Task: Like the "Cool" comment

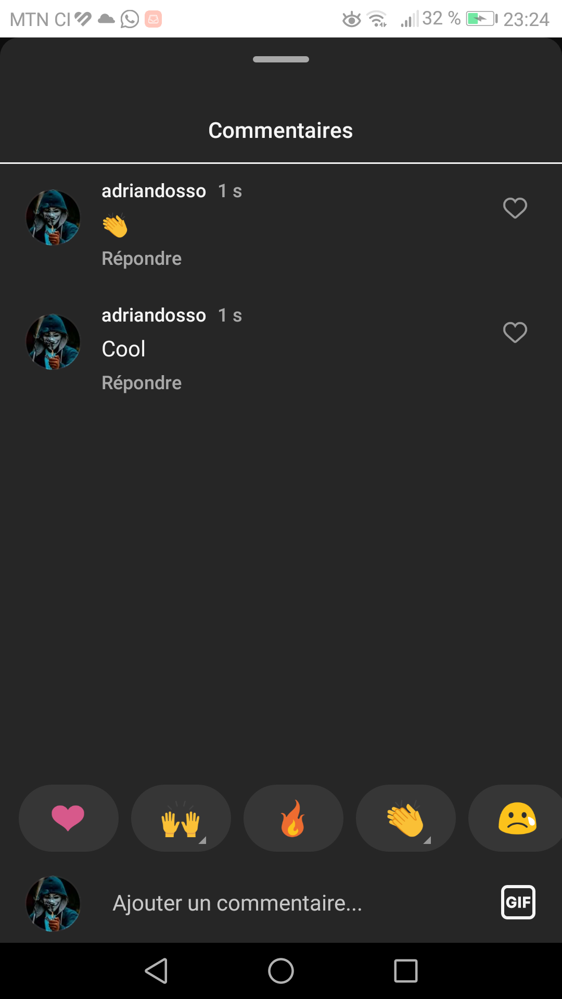Action: (x=515, y=332)
